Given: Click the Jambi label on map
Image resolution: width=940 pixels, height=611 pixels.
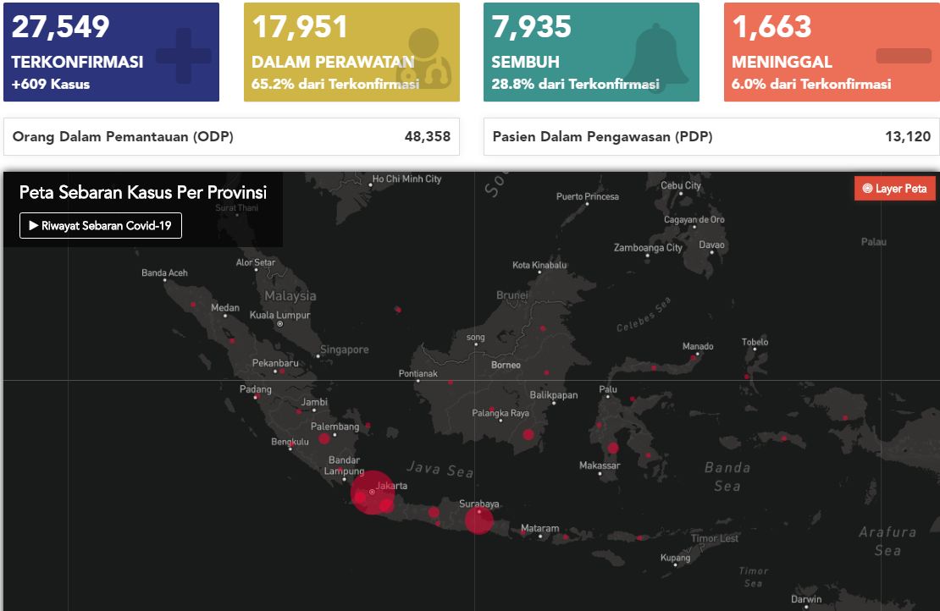Looking at the screenshot, I should (314, 402).
